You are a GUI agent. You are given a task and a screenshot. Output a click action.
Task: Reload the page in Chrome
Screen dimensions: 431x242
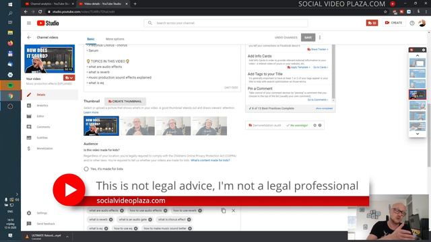pos(40,12)
